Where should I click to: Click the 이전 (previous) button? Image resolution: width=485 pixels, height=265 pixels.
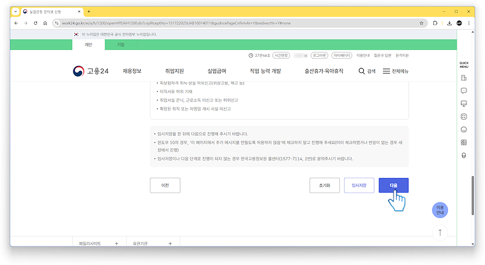(165, 185)
